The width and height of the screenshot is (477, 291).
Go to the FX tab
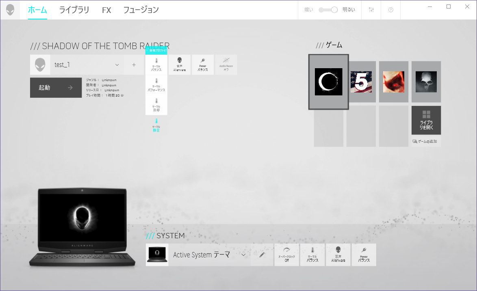(106, 10)
